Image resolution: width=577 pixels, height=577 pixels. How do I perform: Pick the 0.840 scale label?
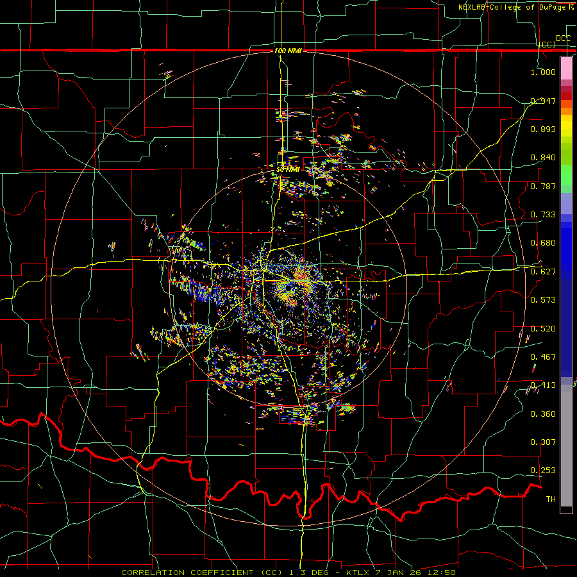coord(543,158)
